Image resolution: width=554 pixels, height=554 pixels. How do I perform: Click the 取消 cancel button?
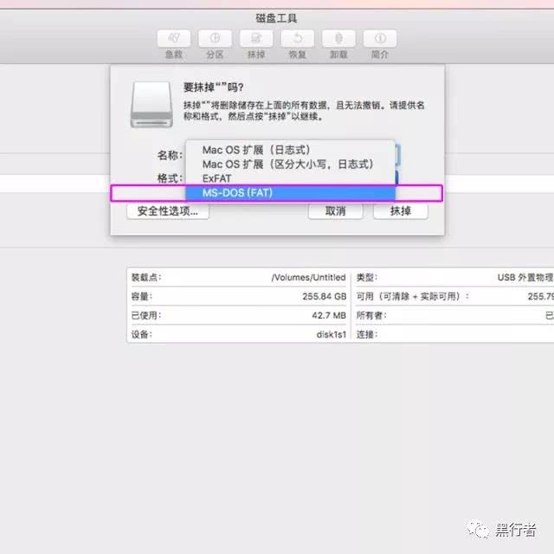(335, 211)
